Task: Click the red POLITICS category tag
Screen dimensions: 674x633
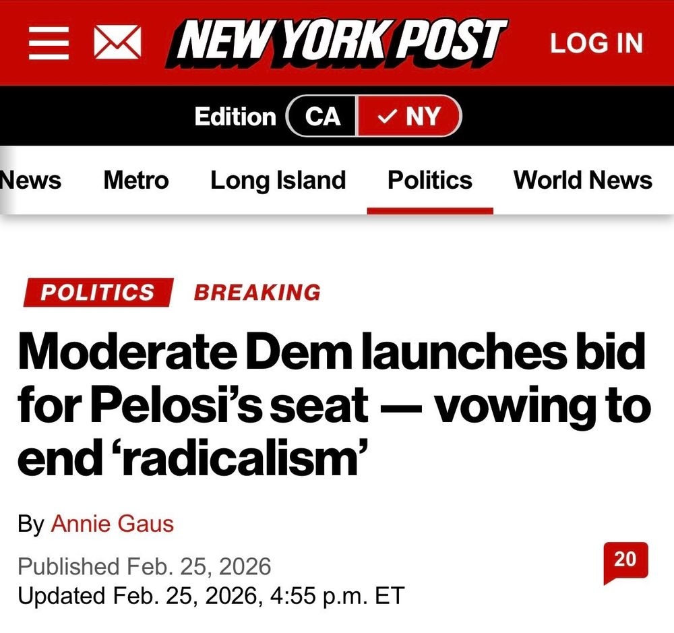Action: click(98, 293)
